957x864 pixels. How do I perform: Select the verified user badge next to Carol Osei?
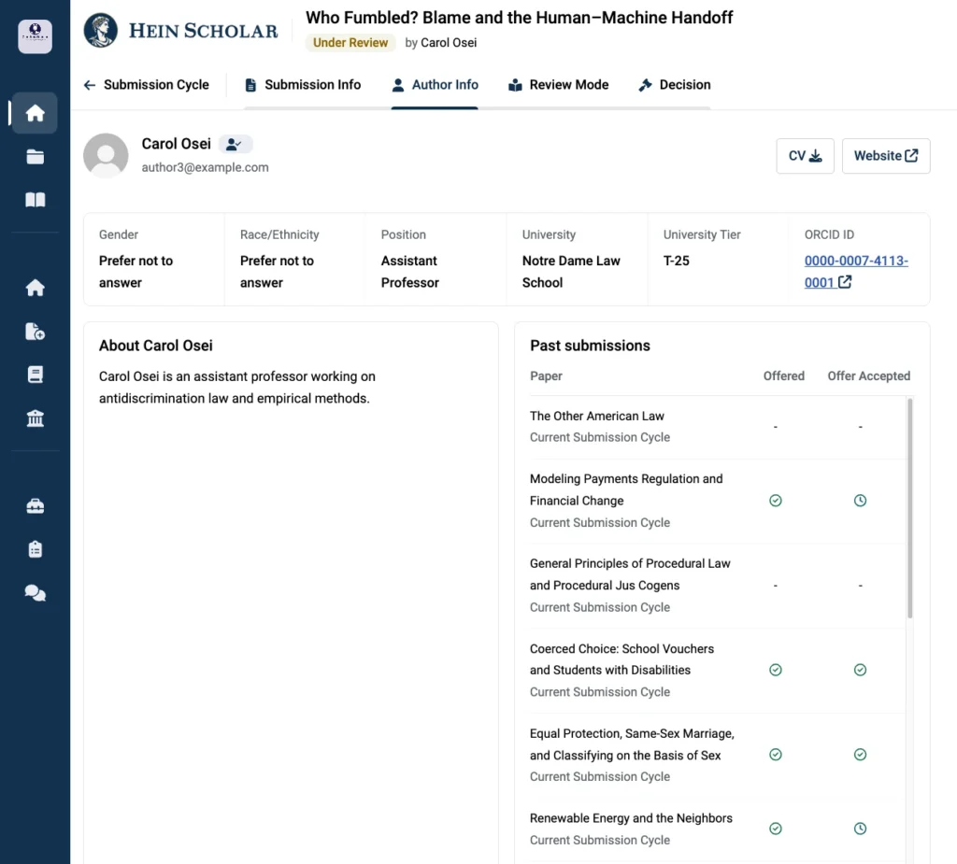coord(235,144)
